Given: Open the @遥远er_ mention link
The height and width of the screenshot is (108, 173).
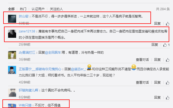Looking at the screenshot, I should pos(78,69).
